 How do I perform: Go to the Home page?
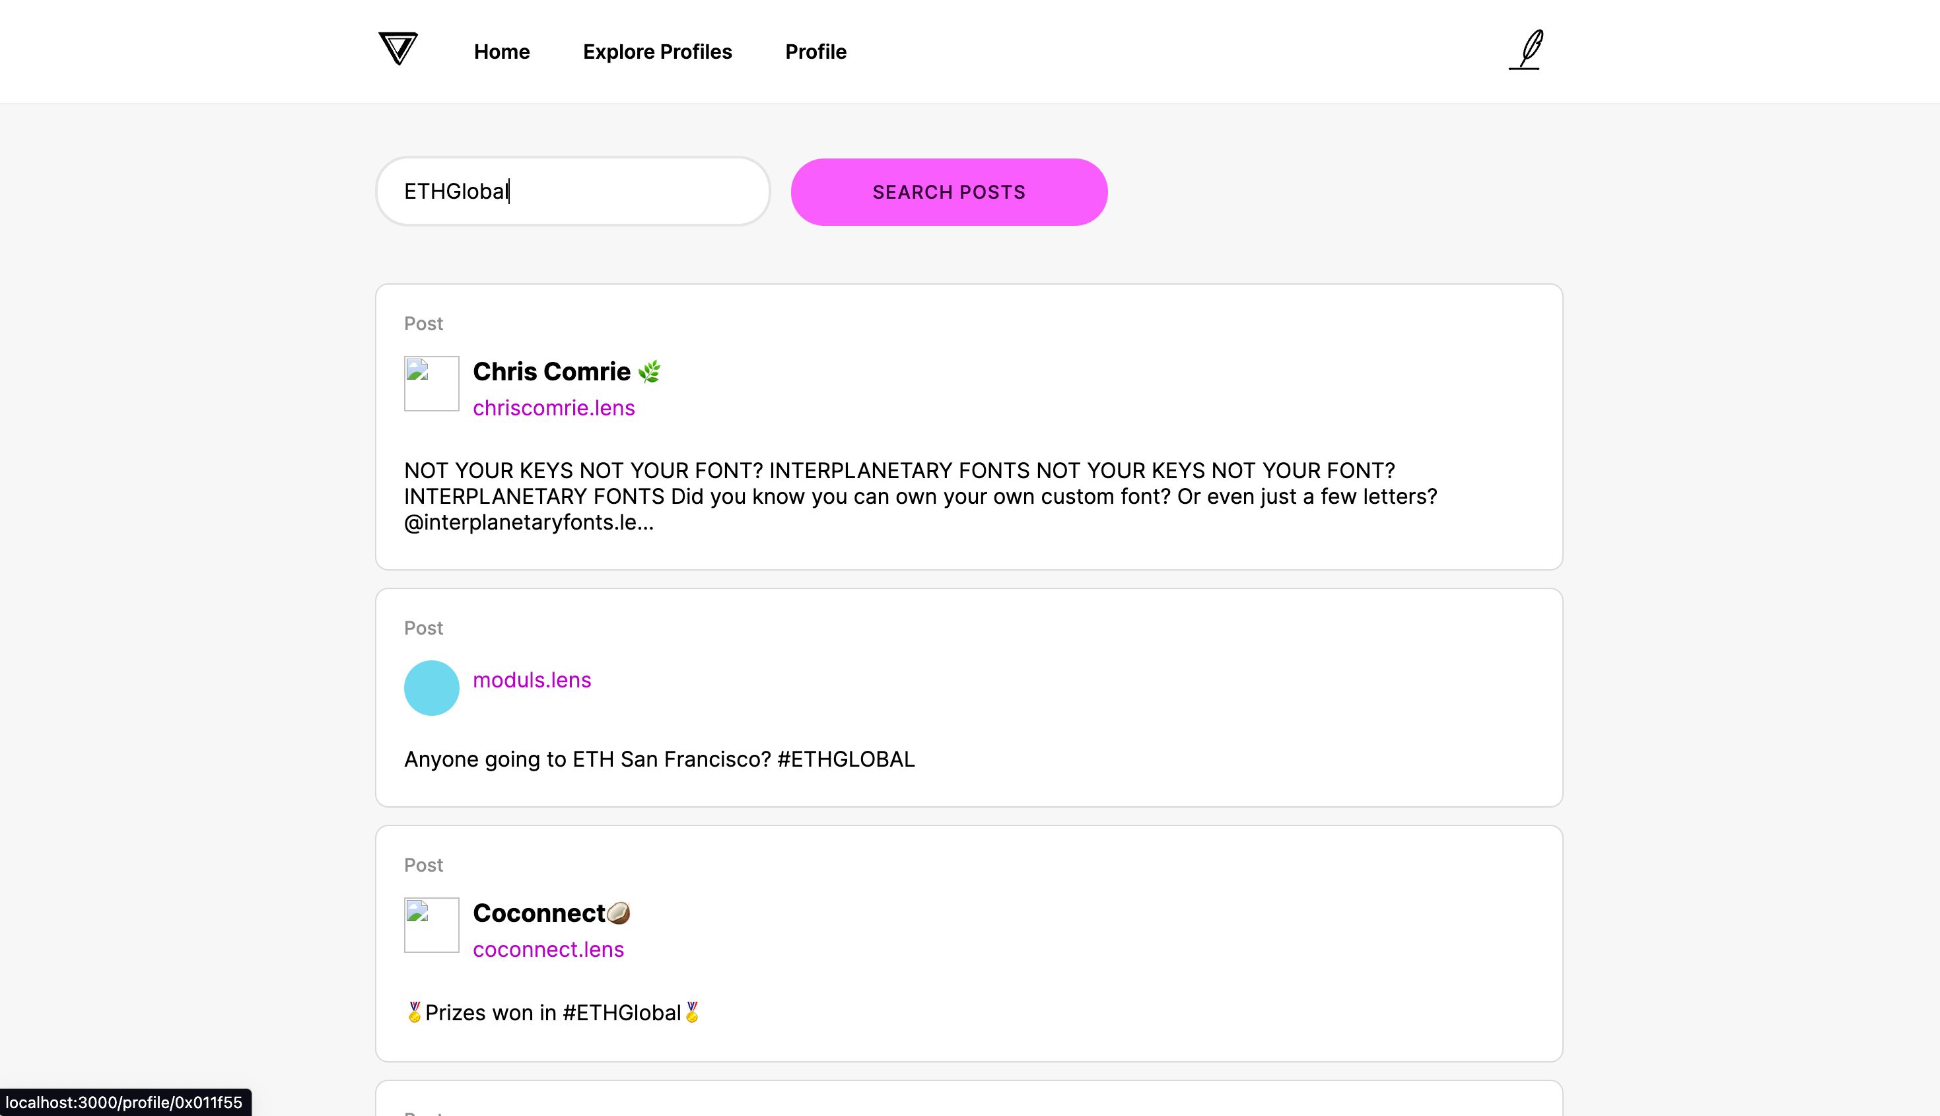[502, 52]
